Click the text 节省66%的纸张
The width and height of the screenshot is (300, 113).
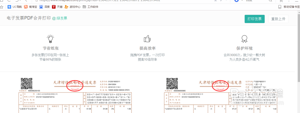(x=50, y=59)
